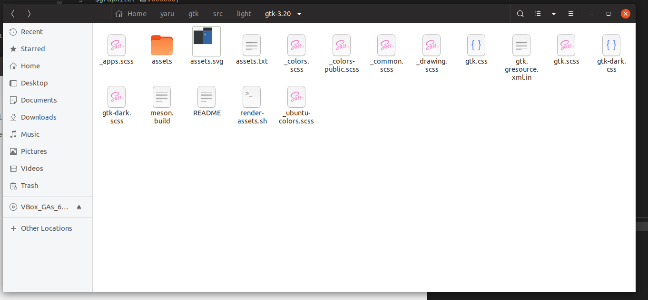
Task: Select the _colors-public.scss file icon
Action: point(342,45)
